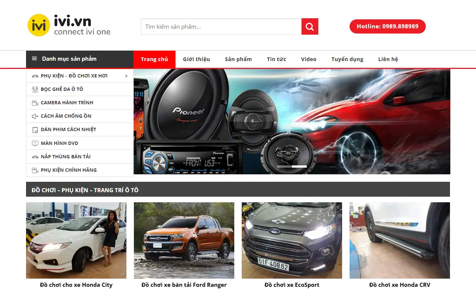Open the Giới thiệu page
The height and width of the screenshot is (298, 476).
pos(196,59)
